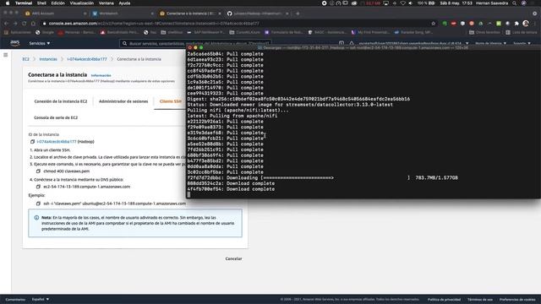Click the browser address bar URL
Image resolution: width=541 pixels, height=304 pixels.
click(154, 24)
